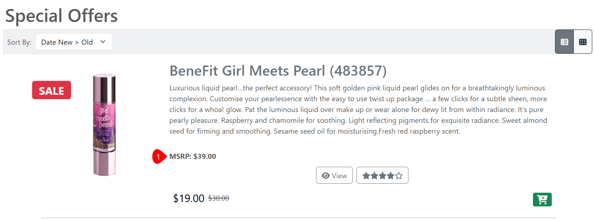Click the View button text
This screenshot has height=219, width=594.
tap(339, 176)
